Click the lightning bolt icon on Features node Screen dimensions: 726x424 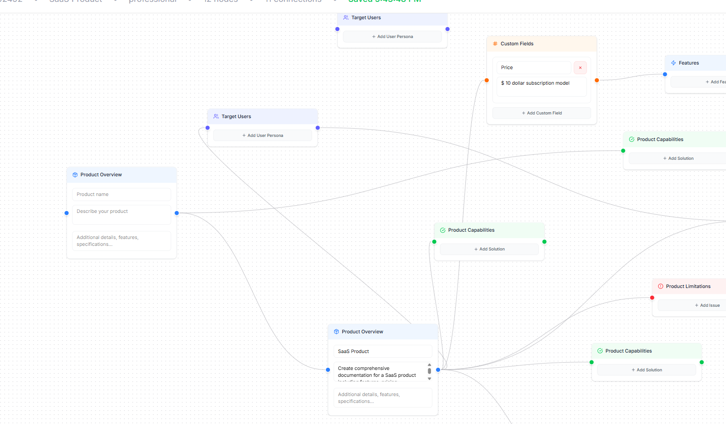pyautogui.click(x=673, y=63)
